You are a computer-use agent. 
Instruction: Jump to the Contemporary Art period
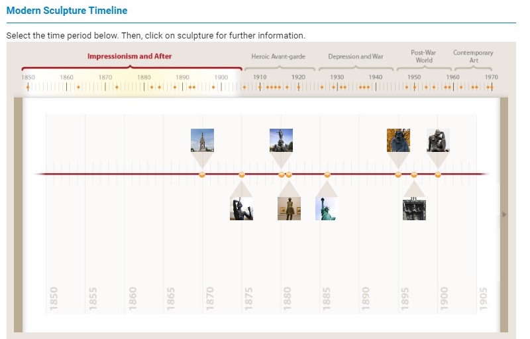pyautogui.click(x=473, y=56)
